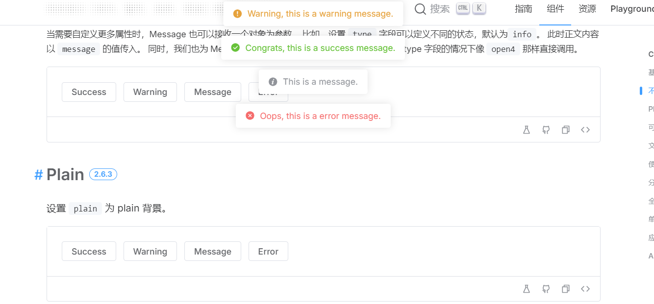Click the Success button in first demo
654x304 pixels.
[89, 92]
